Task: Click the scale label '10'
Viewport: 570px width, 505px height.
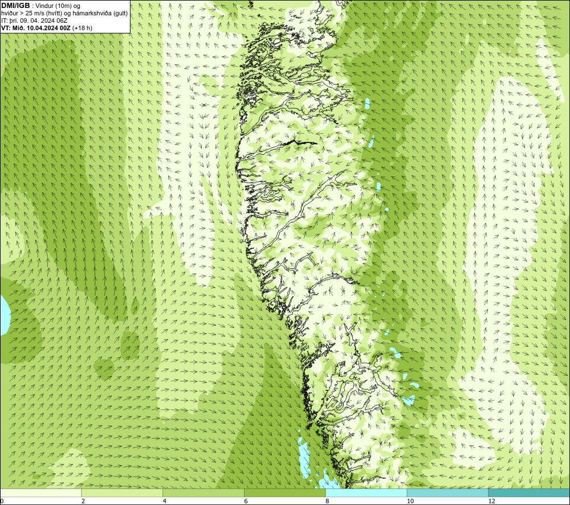Action: click(410, 501)
